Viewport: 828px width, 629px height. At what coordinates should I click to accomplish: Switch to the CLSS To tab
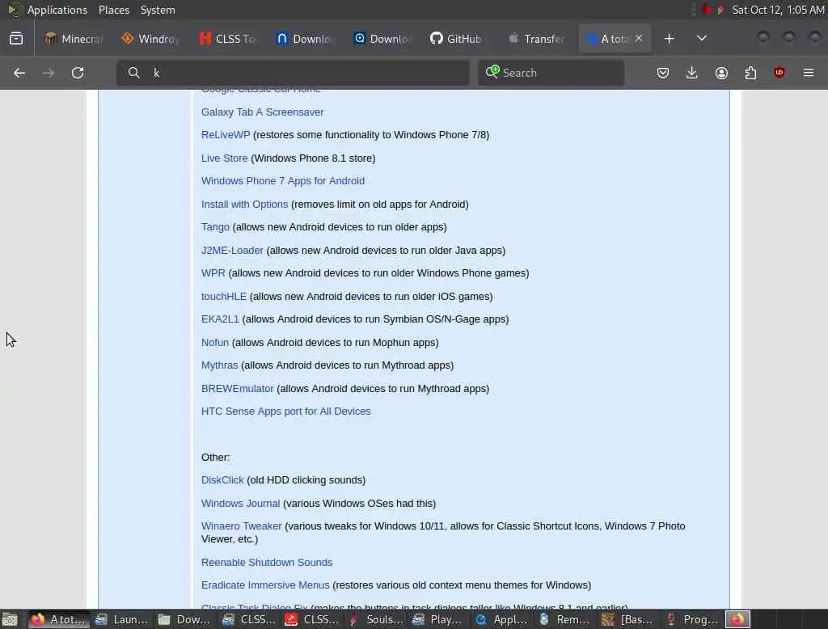227,39
